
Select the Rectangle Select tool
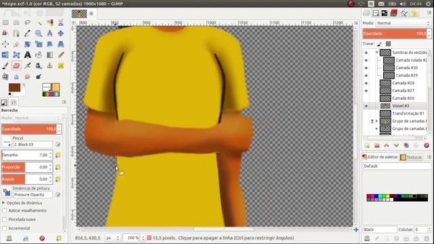pos(5,22)
